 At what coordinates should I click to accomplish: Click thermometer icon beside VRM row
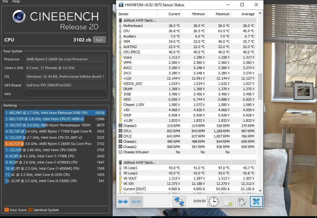coord(120,41)
